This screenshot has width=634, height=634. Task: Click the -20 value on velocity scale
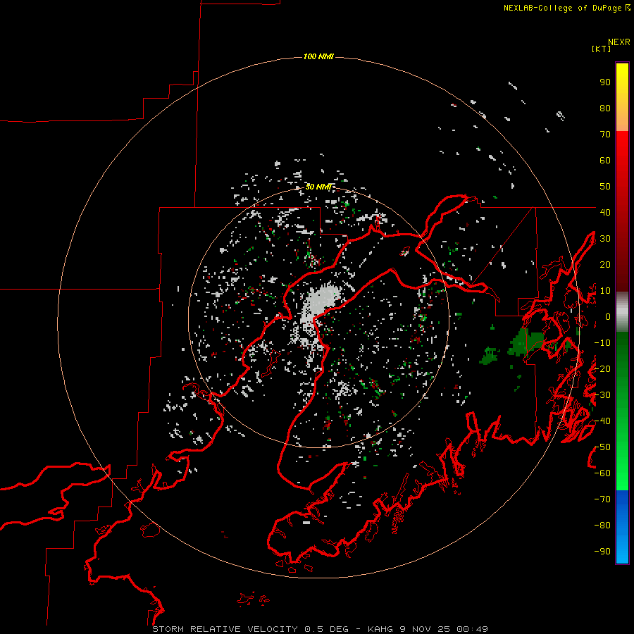point(602,368)
